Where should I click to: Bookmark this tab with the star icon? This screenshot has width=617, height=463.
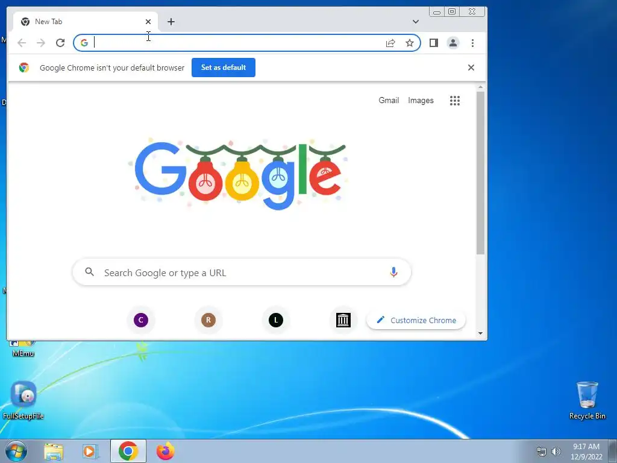(410, 43)
